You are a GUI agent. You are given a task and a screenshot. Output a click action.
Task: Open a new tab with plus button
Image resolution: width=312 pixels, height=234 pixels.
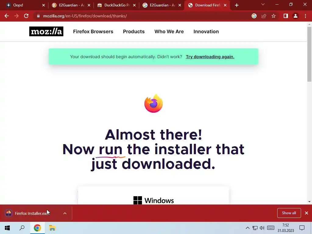coord(236,5)
